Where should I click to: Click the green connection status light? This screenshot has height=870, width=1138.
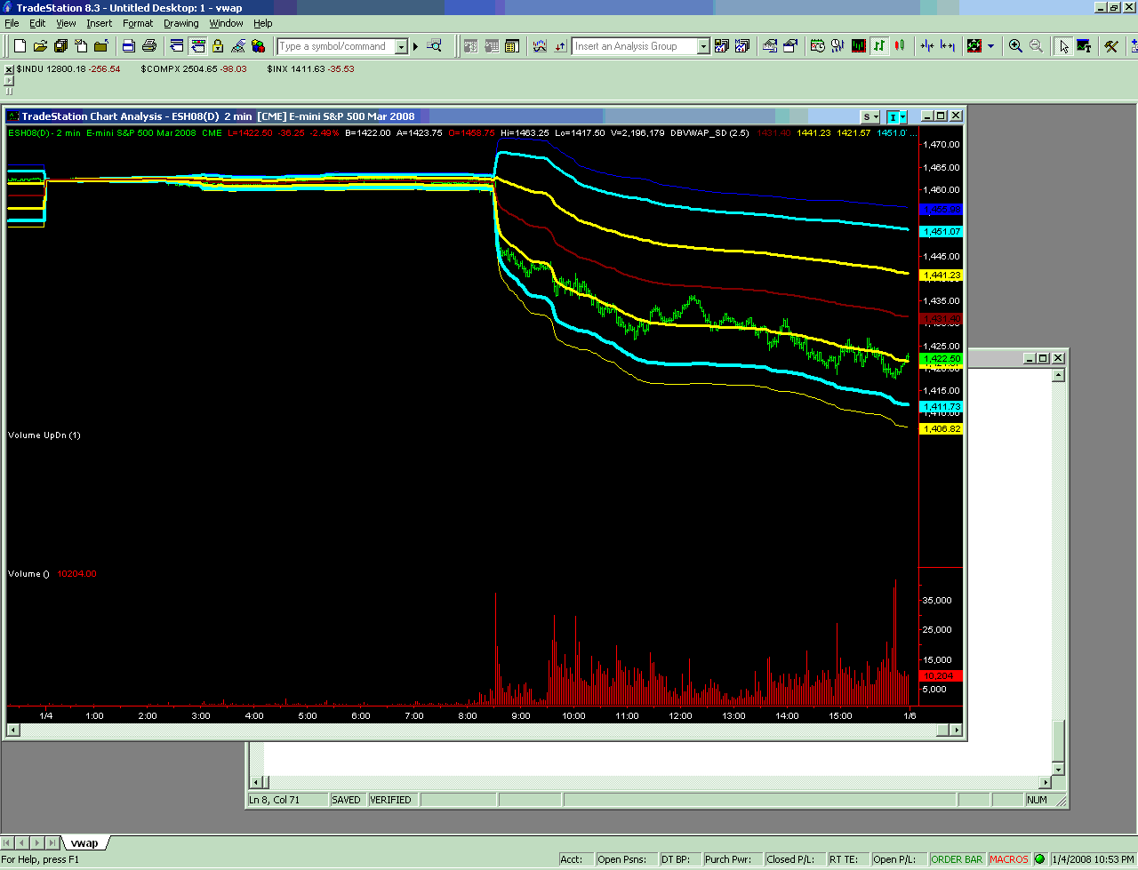point(1039,858)
